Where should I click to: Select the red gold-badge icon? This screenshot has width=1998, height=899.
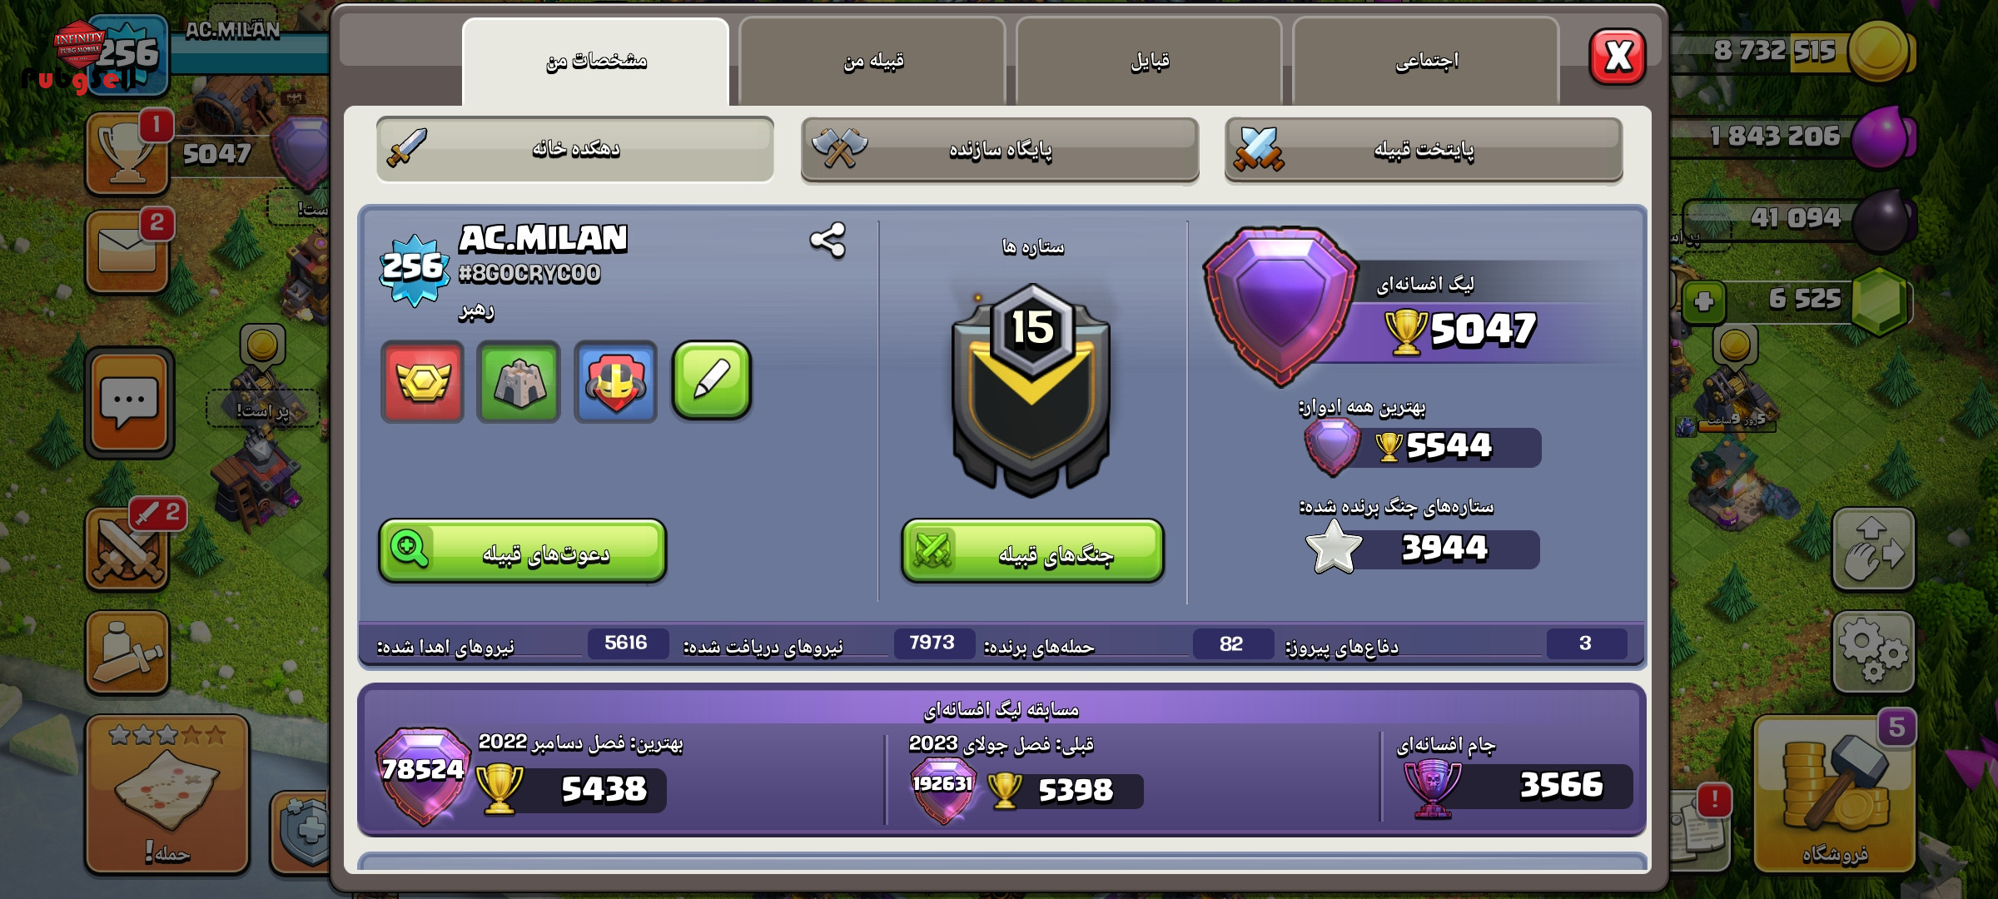pos(423,381)
